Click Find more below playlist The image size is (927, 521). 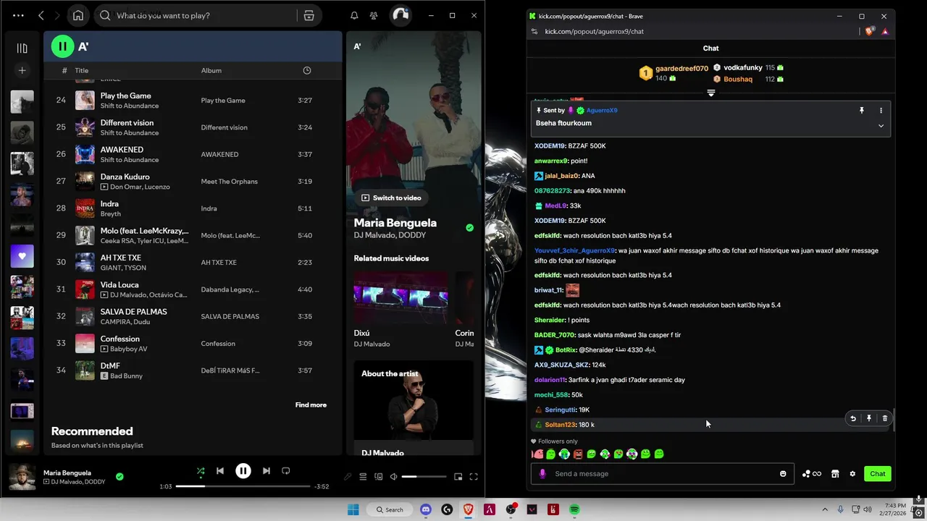[311, 405]
